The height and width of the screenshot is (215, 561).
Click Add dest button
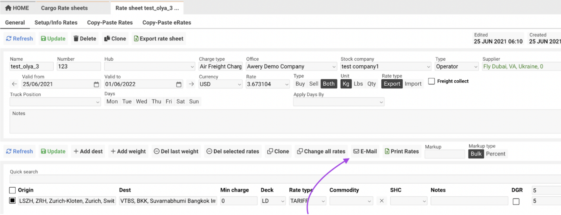pyautogui.click(x=88, y=152)
